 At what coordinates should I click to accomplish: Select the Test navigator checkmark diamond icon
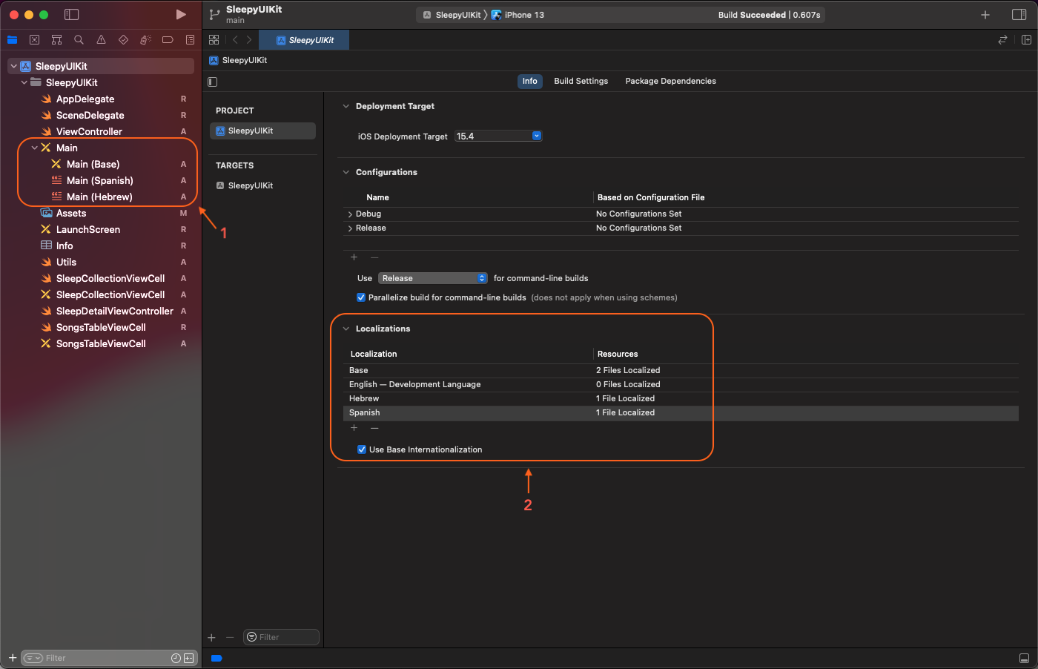(123, 39)
